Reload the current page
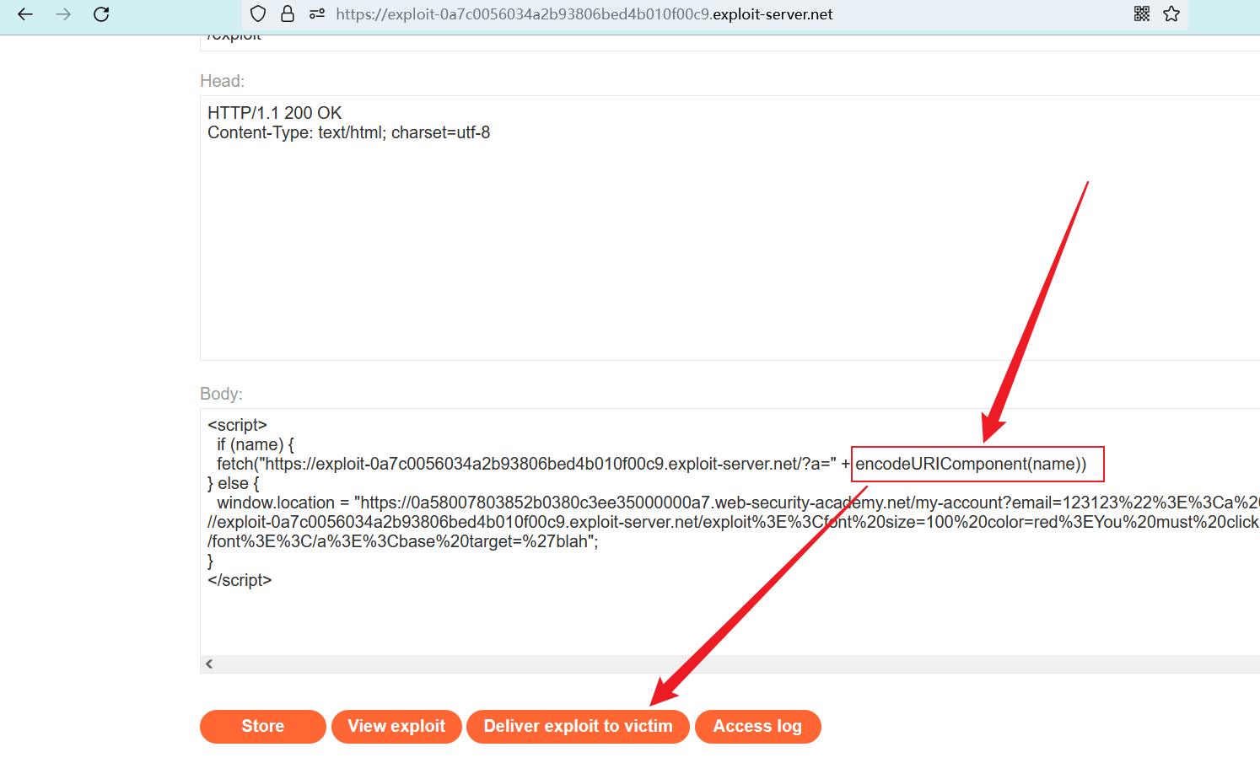This screenshot has height=774, width=1260. tap(101, 14)
